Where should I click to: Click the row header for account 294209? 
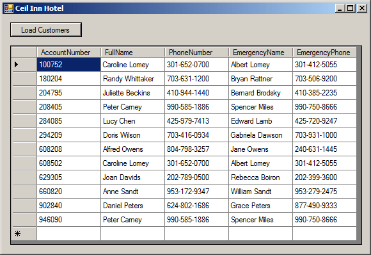click(x=24, y=135)
